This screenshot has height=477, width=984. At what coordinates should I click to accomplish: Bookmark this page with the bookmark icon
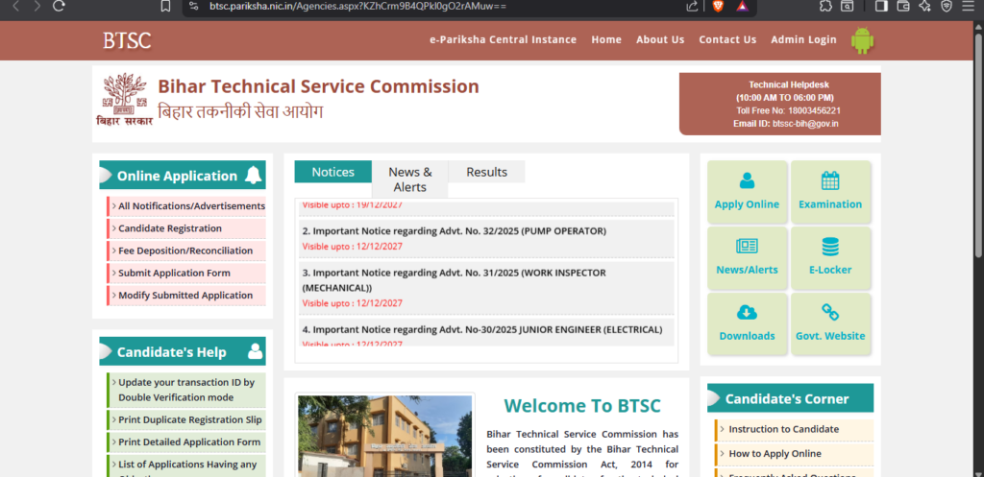pyautogui.click(x=165, y=7)
